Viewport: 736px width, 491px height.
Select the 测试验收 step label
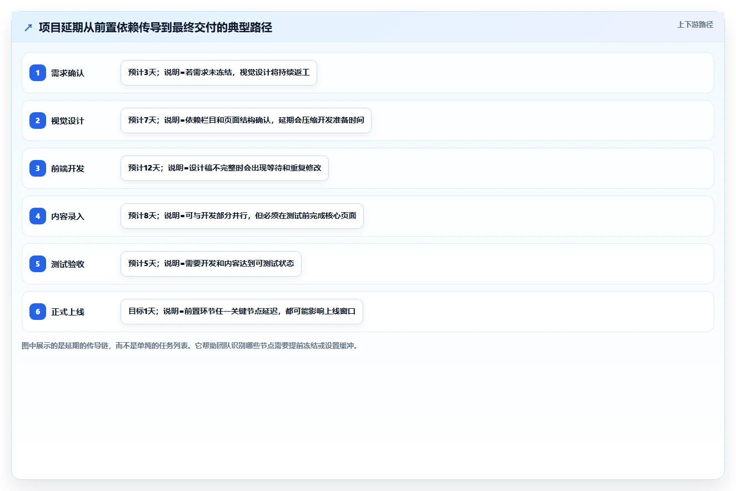point(68,264)
